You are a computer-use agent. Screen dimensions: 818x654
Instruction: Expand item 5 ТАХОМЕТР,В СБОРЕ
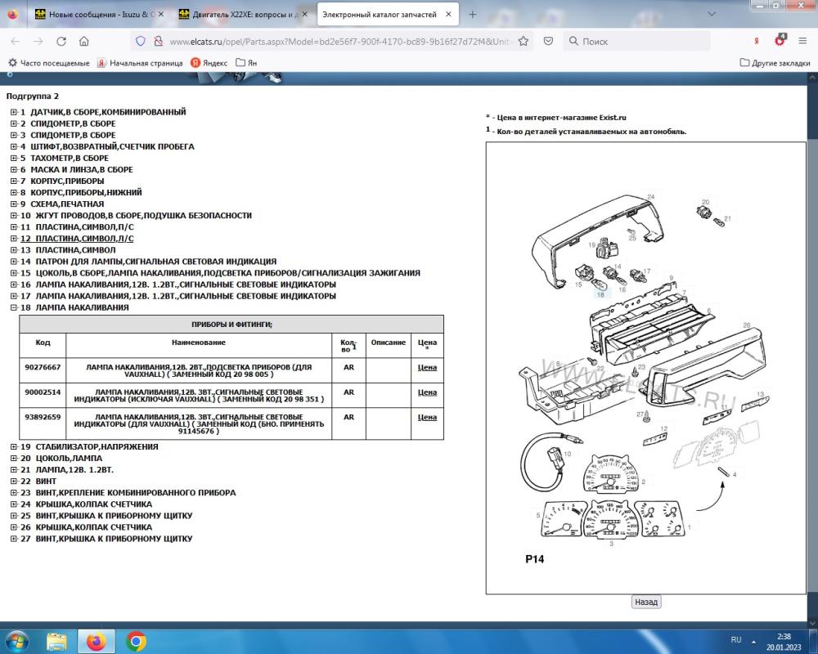coord(14,158)
